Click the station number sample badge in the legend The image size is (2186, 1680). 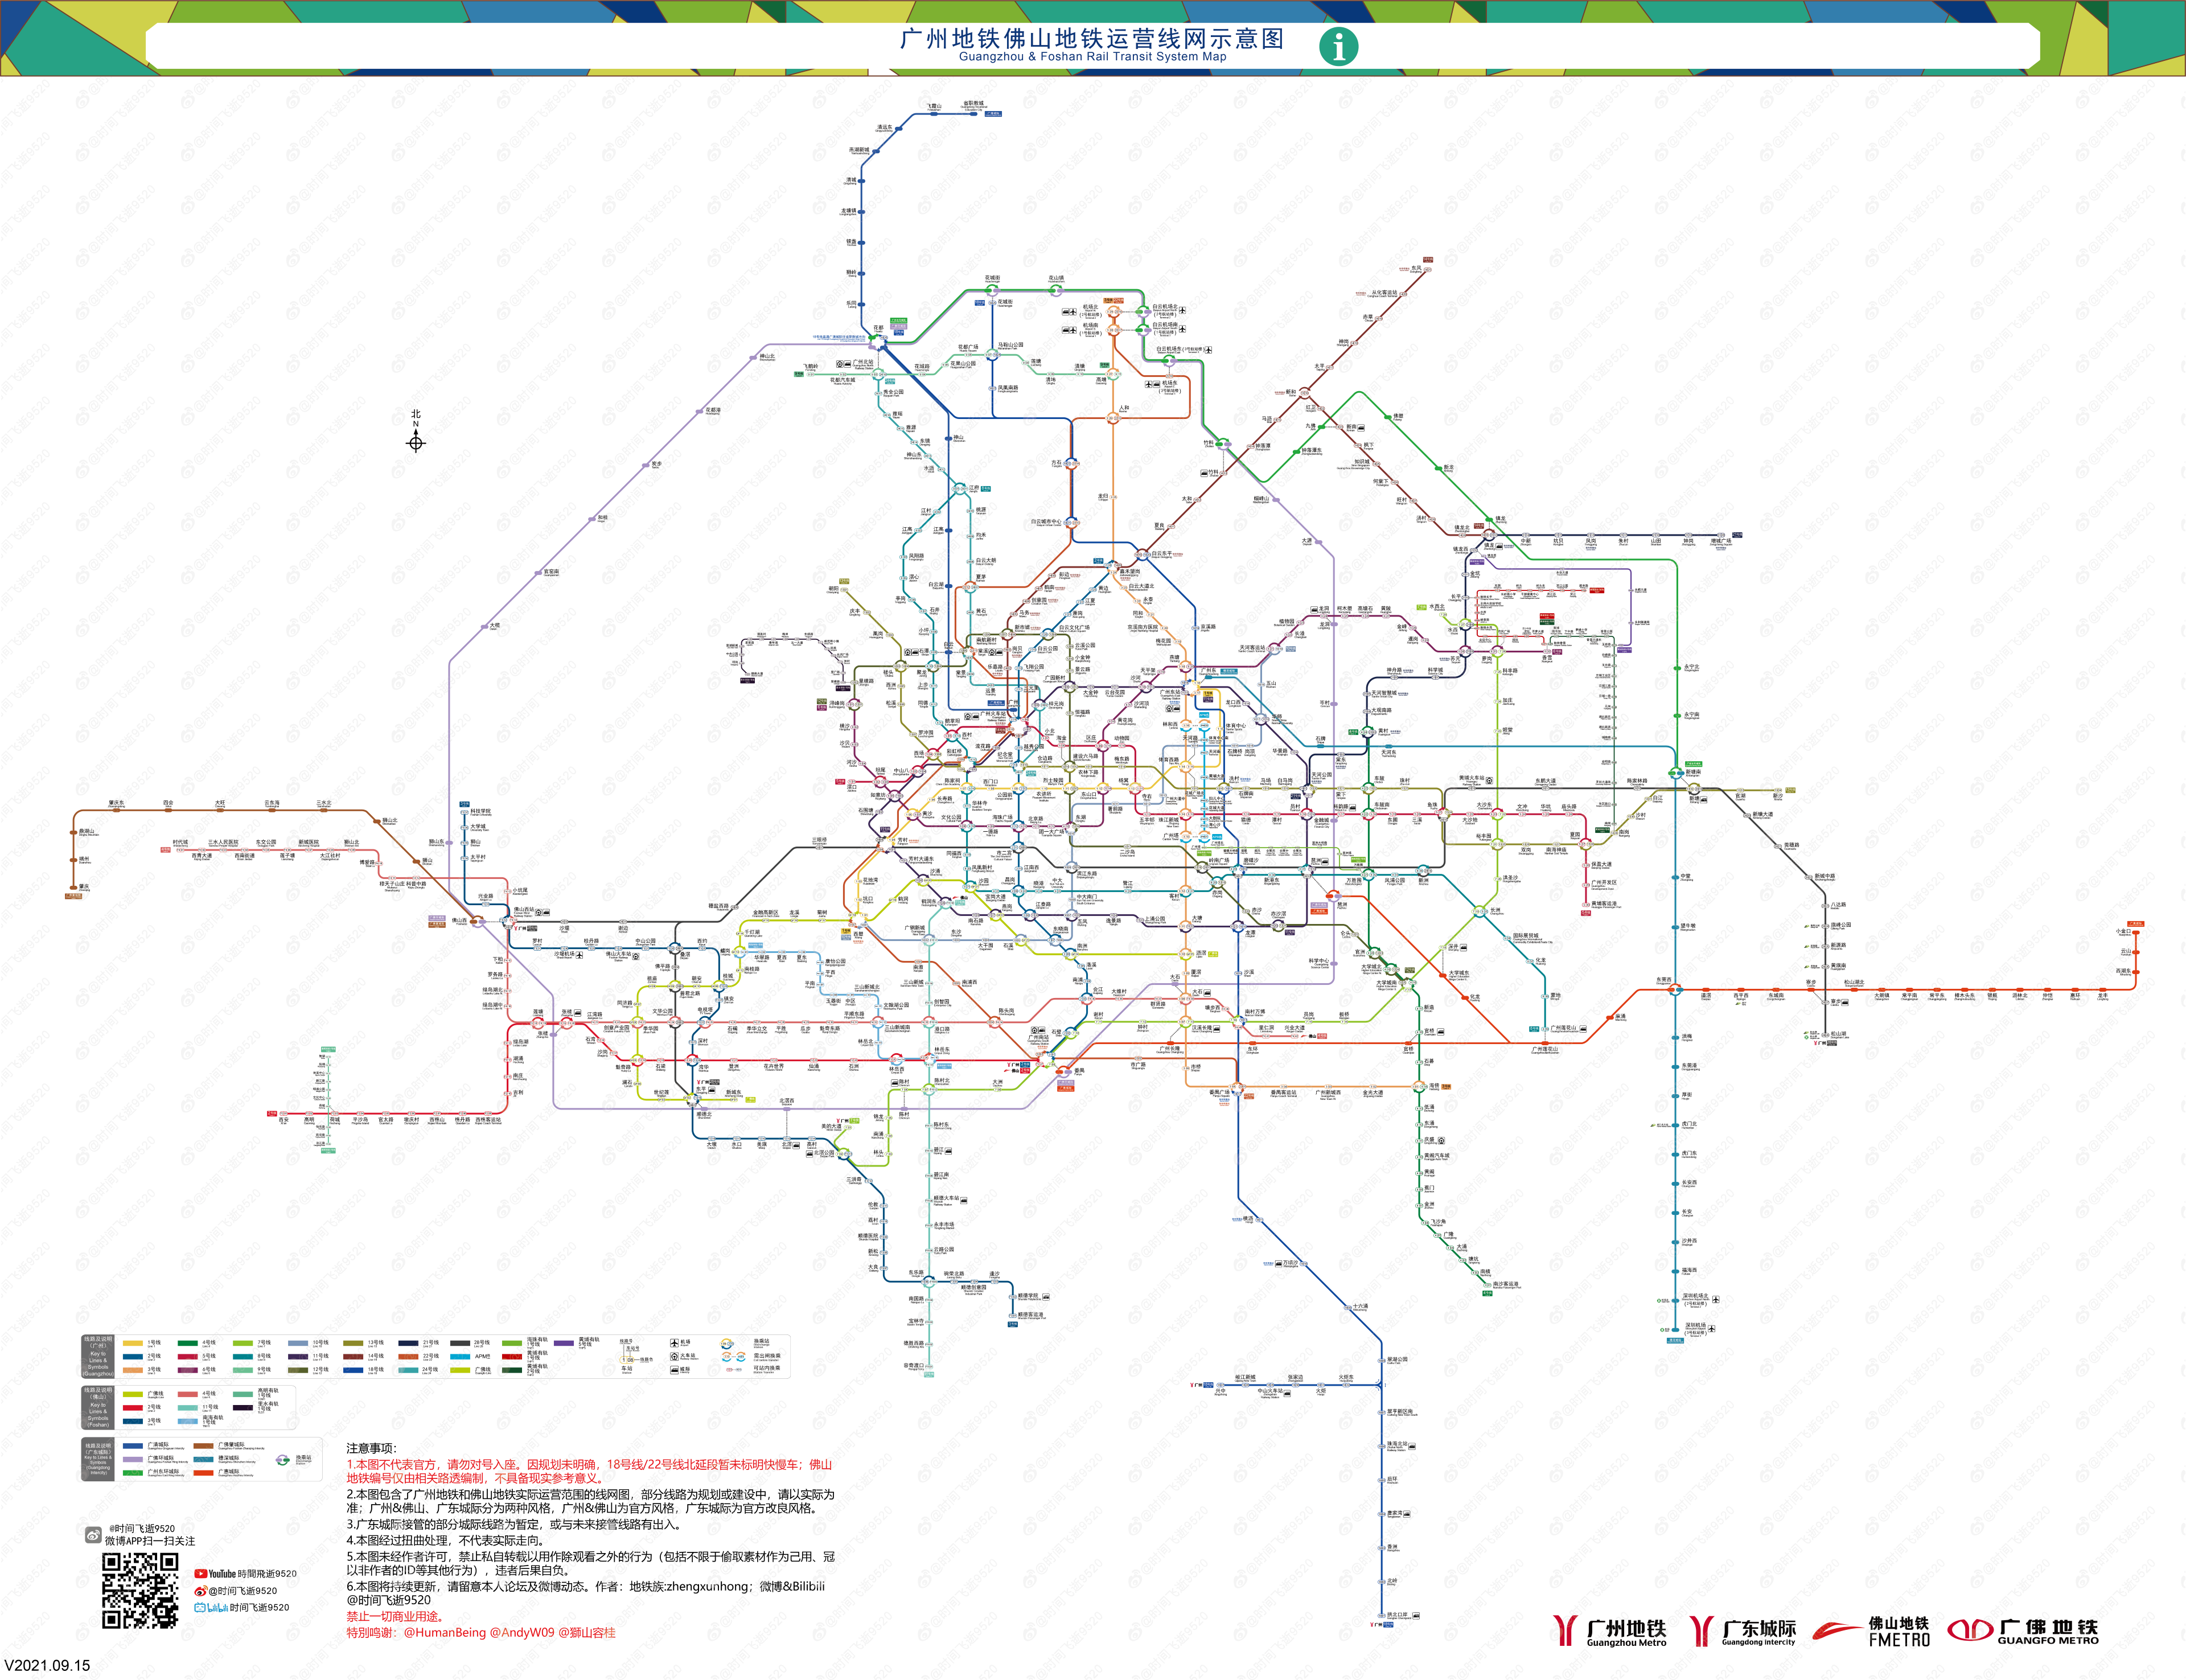[x=627, y=1360]
